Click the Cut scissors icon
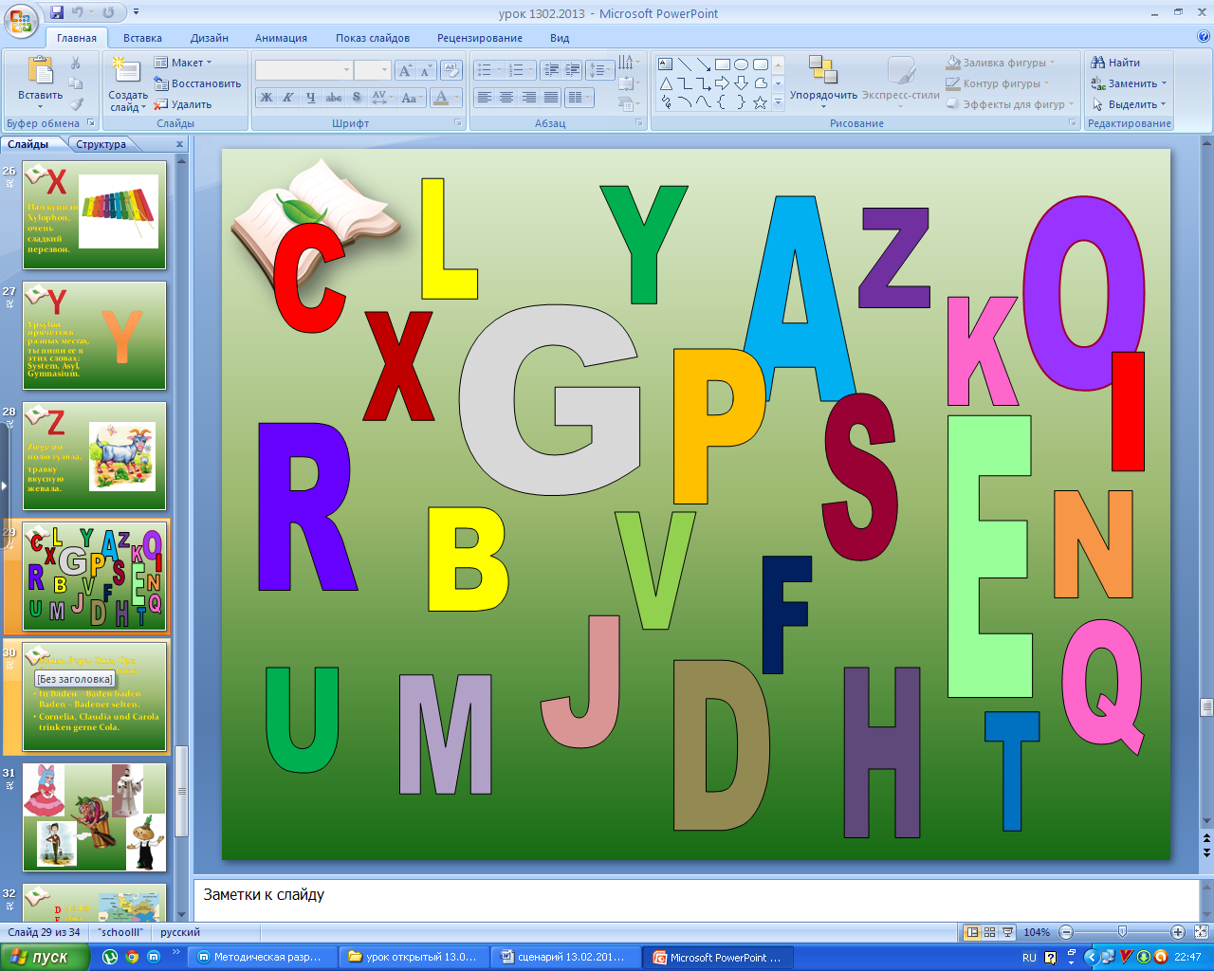 [76, 63]
